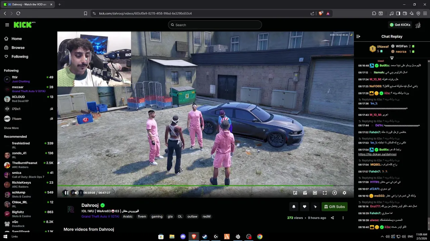Screen dimensions: 430x241
Task: Pause the video playback
Action: [x=66, y=193]
